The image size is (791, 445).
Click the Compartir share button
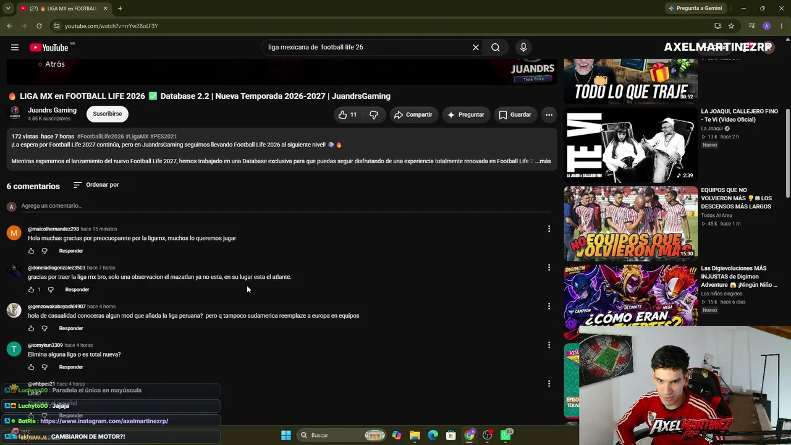[413, 115]
